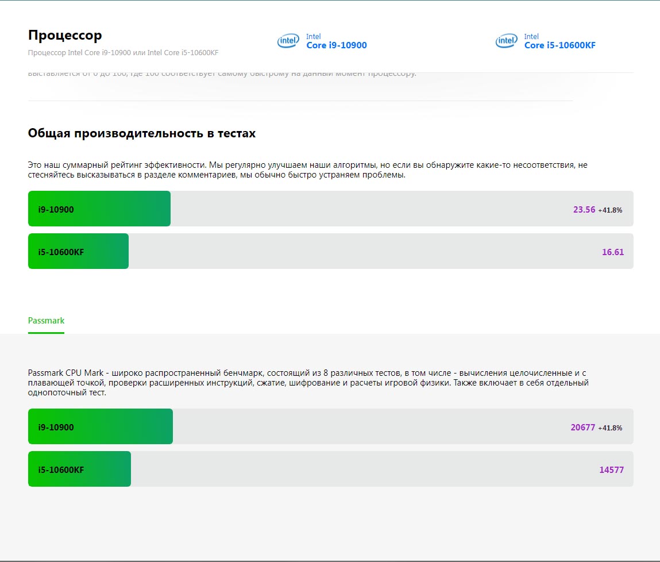The image size is (660, 562).
Task: Click the Passmark CPU Mark description paragraph
Action: tap(307, 383)
